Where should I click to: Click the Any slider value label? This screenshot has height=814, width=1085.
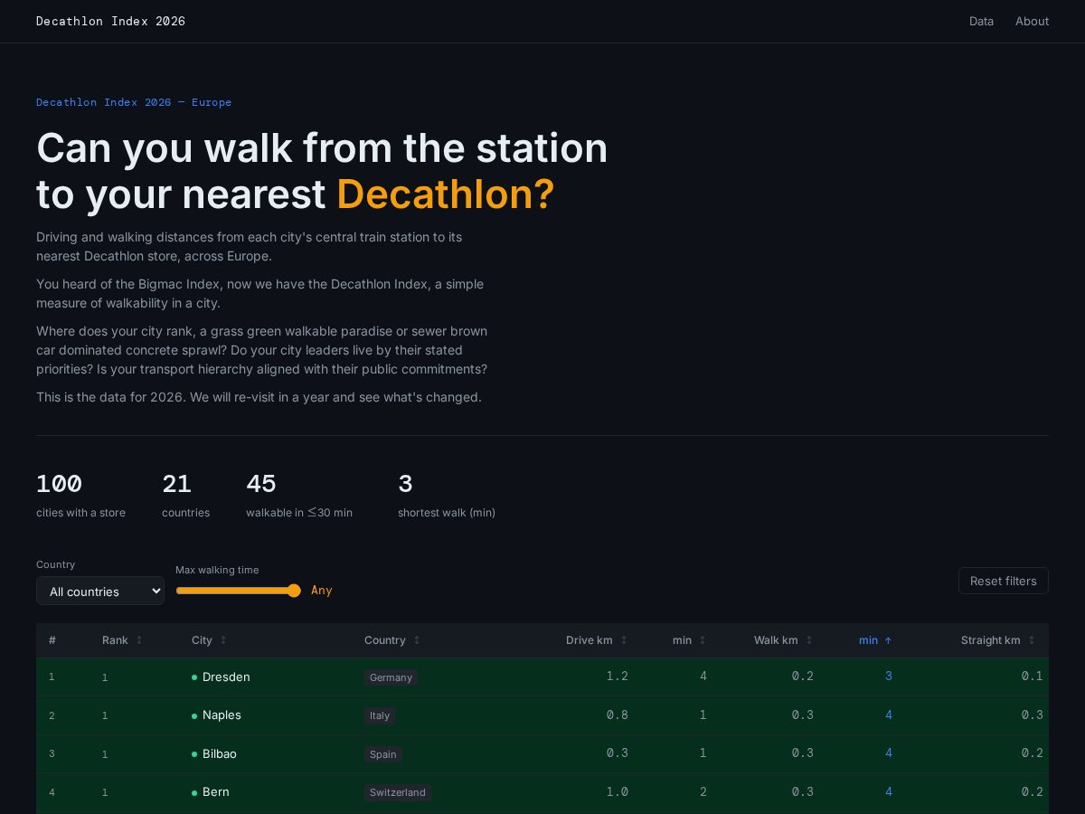322,591
